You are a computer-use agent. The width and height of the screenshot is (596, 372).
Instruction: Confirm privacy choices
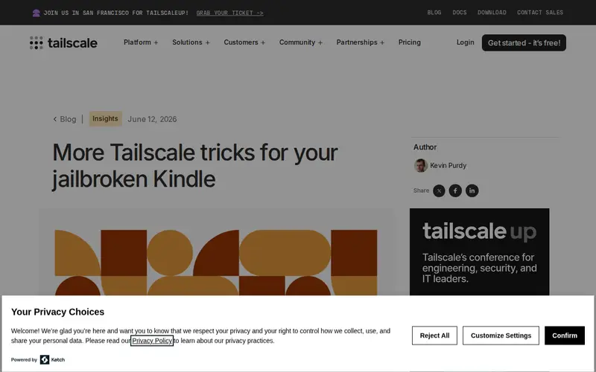click(565, 336)
